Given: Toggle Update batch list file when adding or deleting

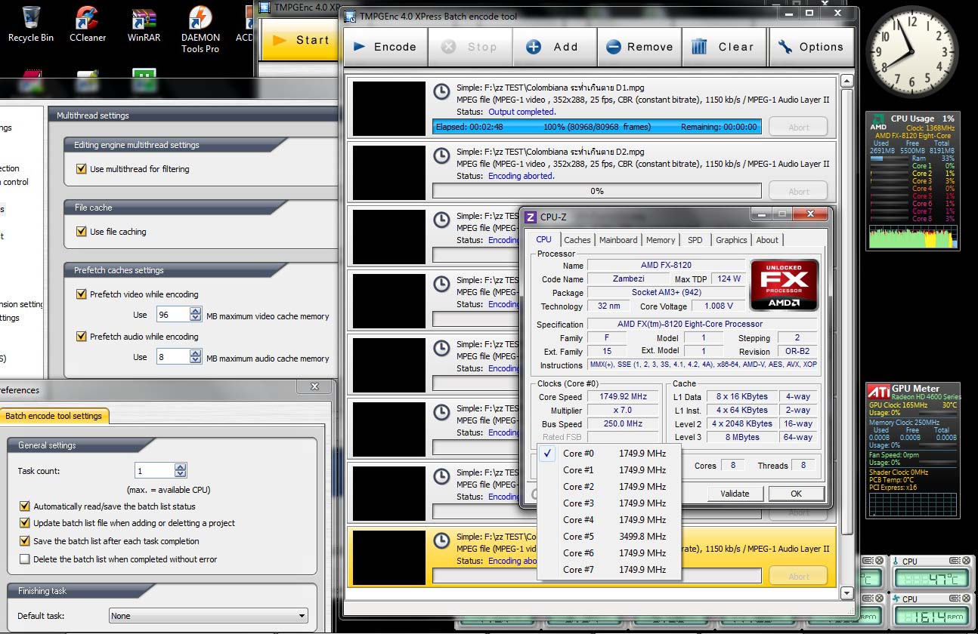Looking at the screenshot, I should pyautogui.click(x=25, y=523).
